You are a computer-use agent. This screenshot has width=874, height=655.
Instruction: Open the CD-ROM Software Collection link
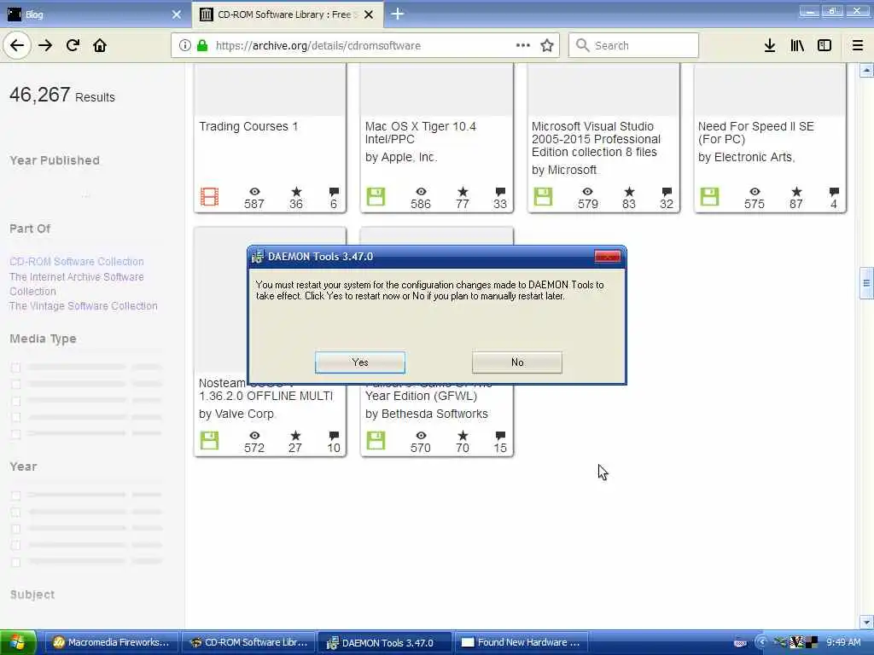click(x=76, y=262)
